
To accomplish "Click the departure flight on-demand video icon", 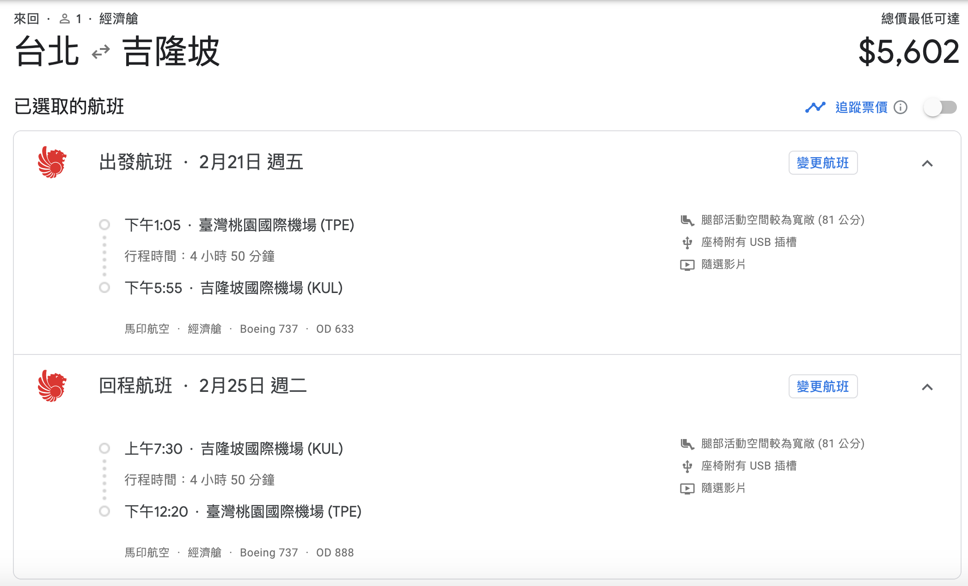I will 687,265.
